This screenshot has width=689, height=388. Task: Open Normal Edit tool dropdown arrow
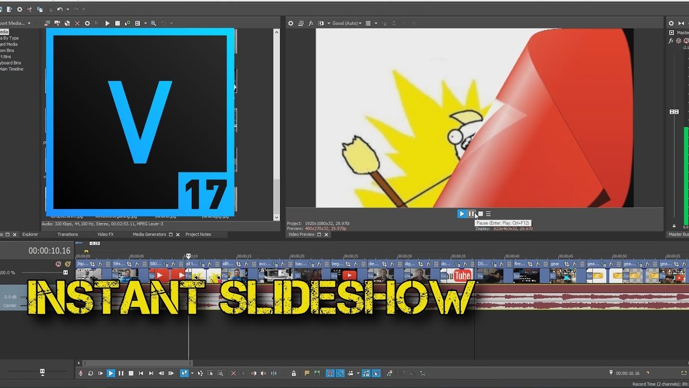[x=192, y=373]
